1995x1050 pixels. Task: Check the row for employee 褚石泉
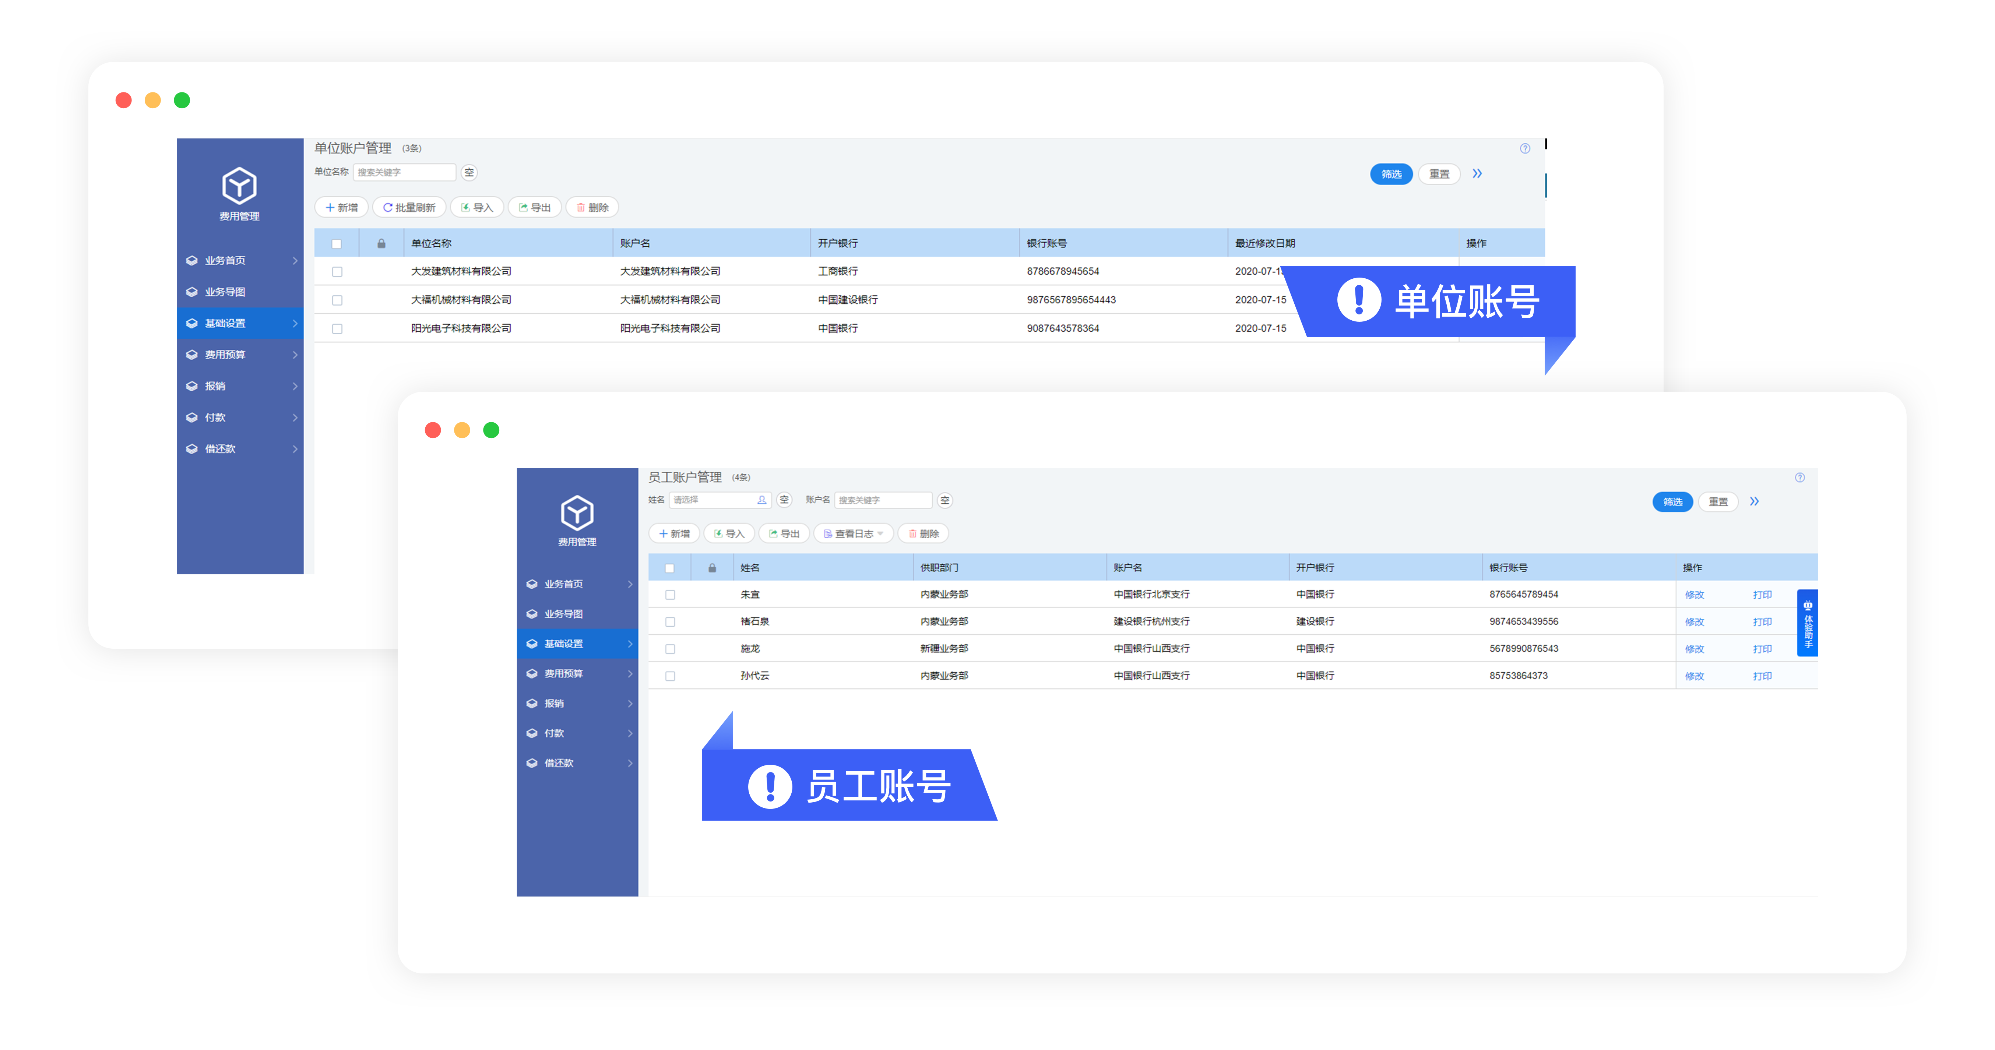tap(670, 623)
